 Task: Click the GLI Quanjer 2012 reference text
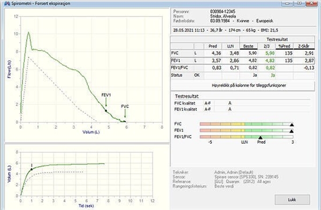click(x=242, y=182)
